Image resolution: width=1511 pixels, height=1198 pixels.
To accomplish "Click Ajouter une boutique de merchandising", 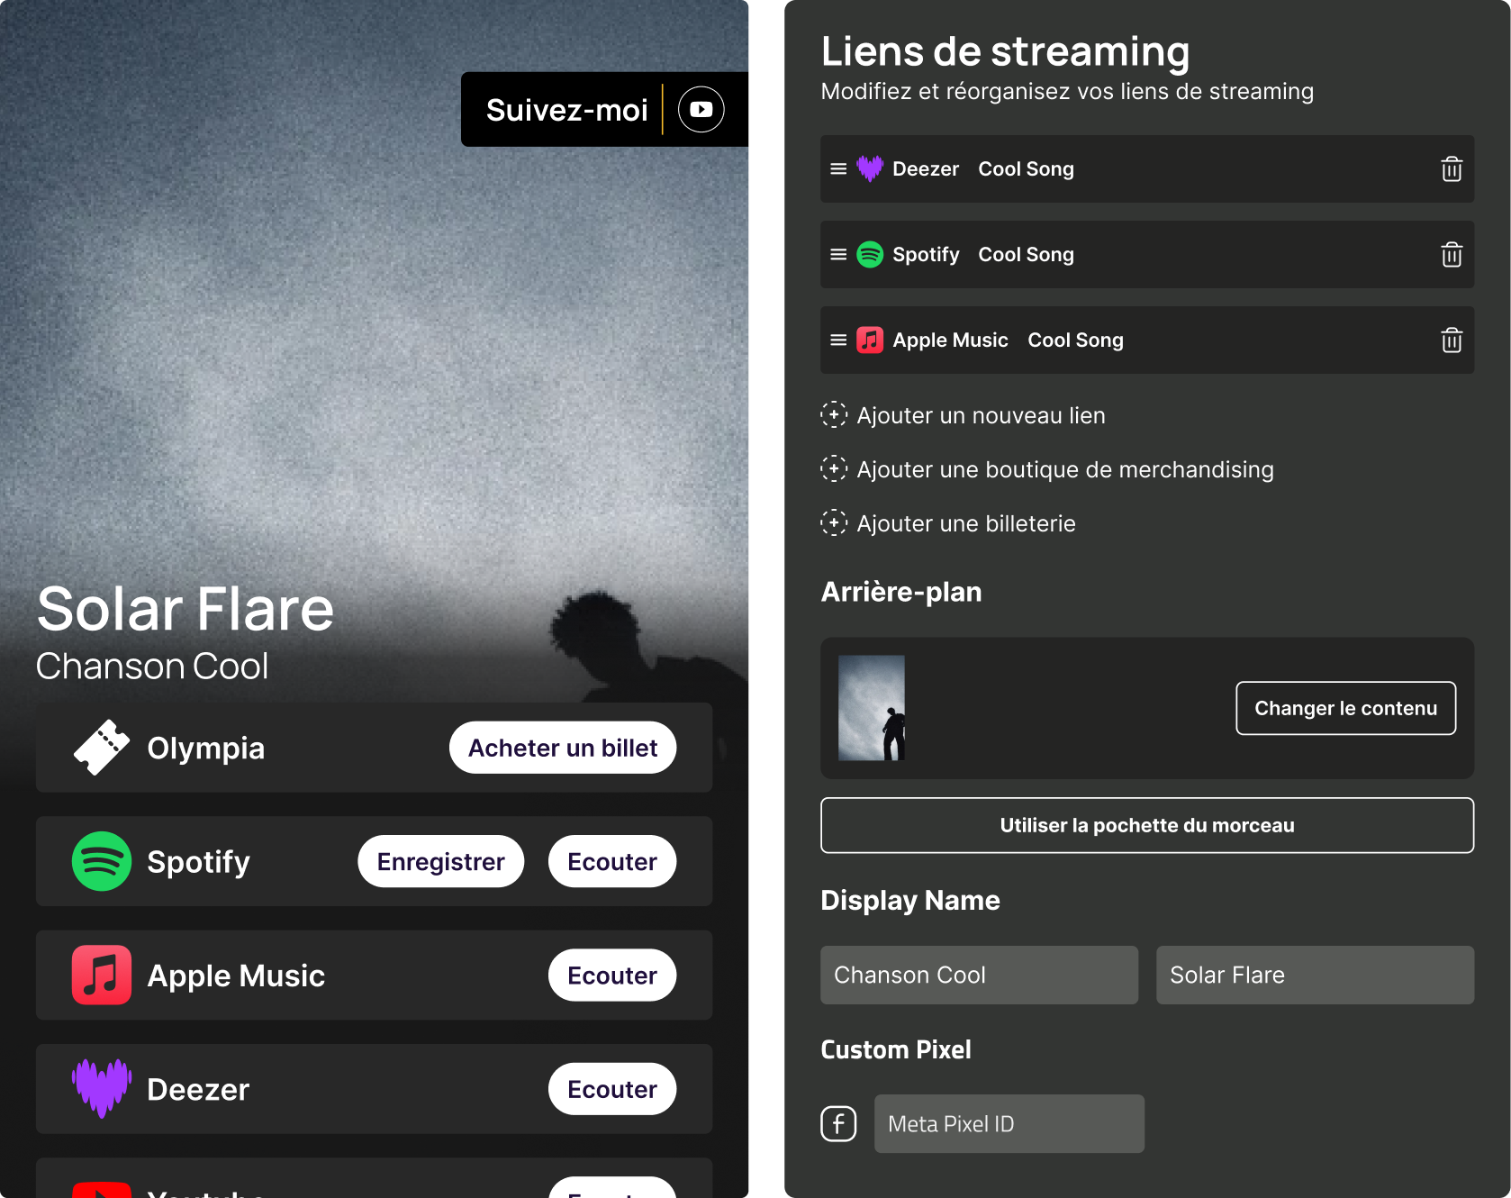I will (x=1065, y=469).
